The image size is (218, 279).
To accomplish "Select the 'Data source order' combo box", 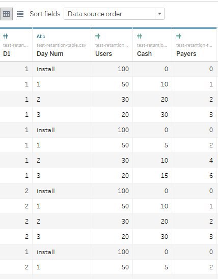I will 114,14.
